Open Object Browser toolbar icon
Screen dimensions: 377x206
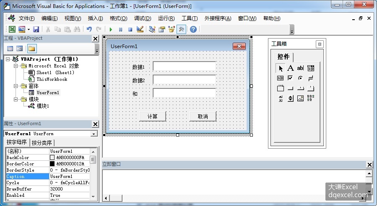coord(172,29)
